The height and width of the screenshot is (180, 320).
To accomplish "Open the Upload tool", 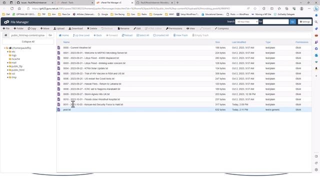I will 59,28.
